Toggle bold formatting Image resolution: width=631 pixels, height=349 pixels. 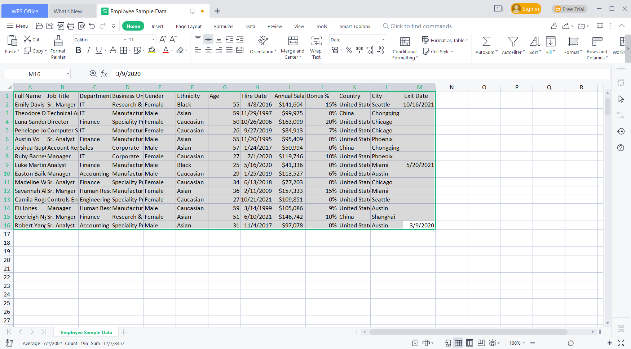[78, 50]
